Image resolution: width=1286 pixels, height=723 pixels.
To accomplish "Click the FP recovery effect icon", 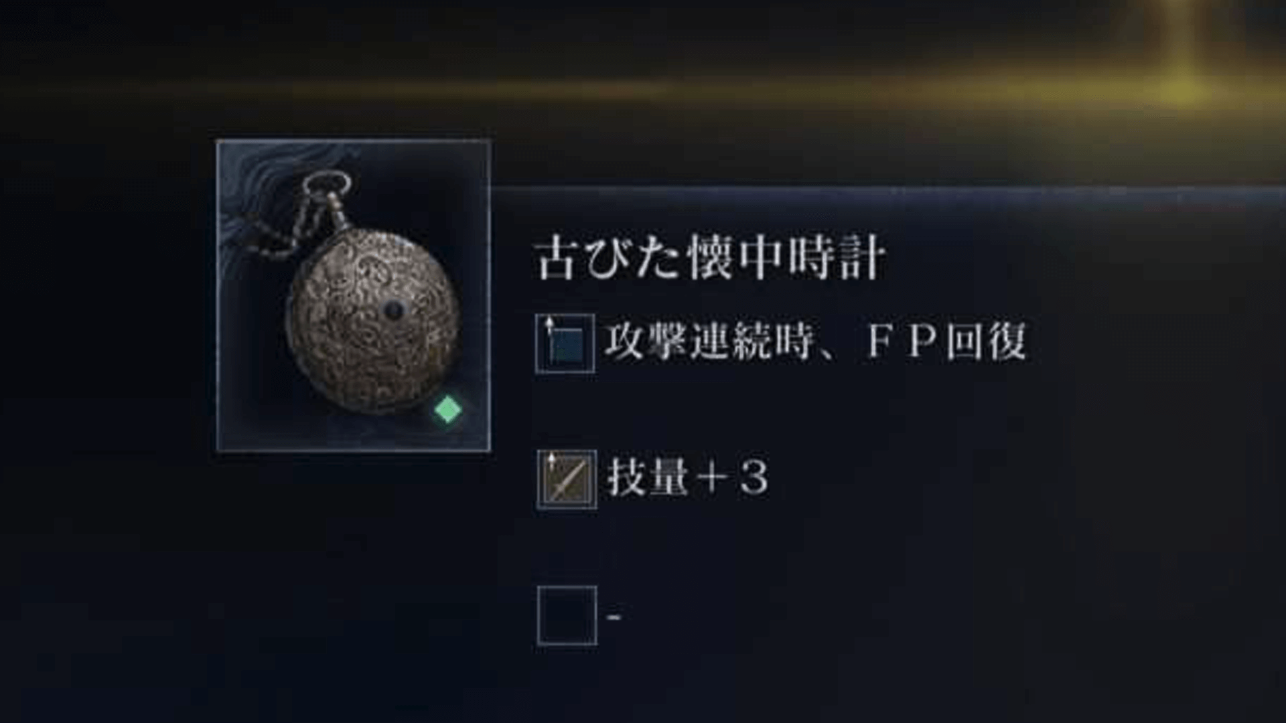I will pos(565,343).
